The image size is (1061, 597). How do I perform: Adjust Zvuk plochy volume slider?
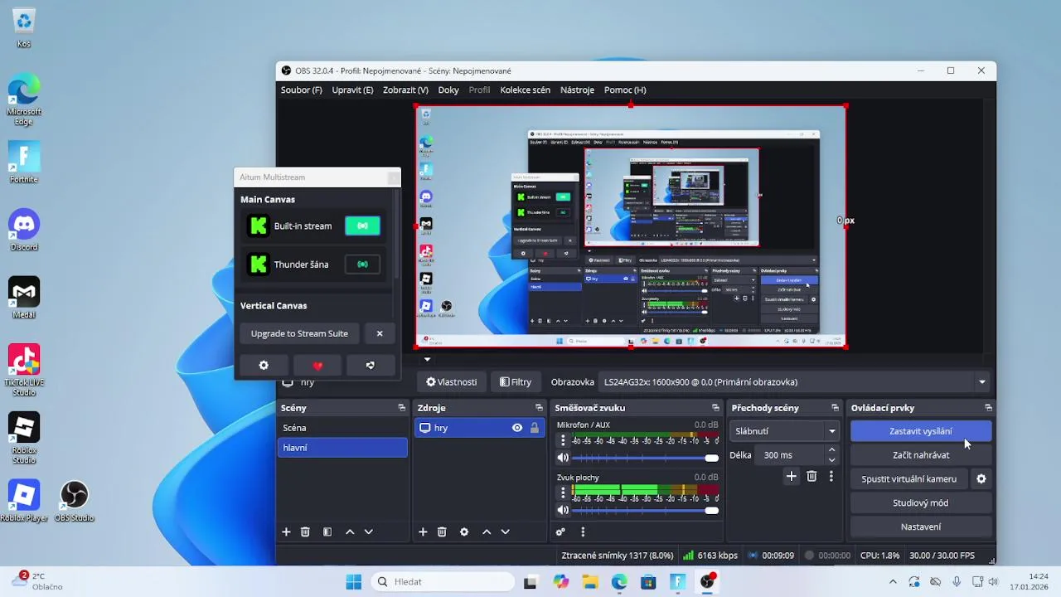point(645,510)
